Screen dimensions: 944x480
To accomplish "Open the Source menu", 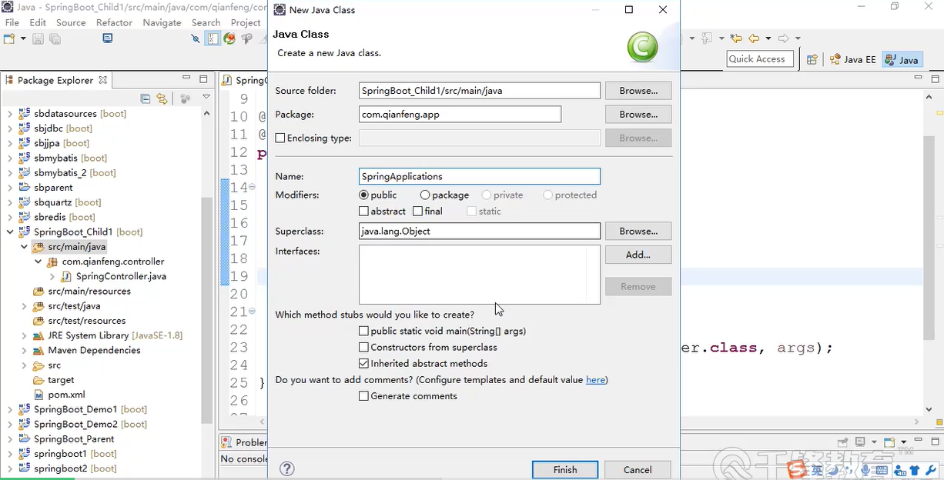I will click(71, 22).
